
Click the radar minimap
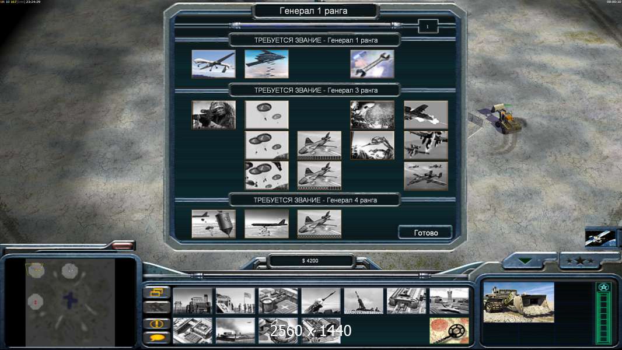[x=70, y=302]
